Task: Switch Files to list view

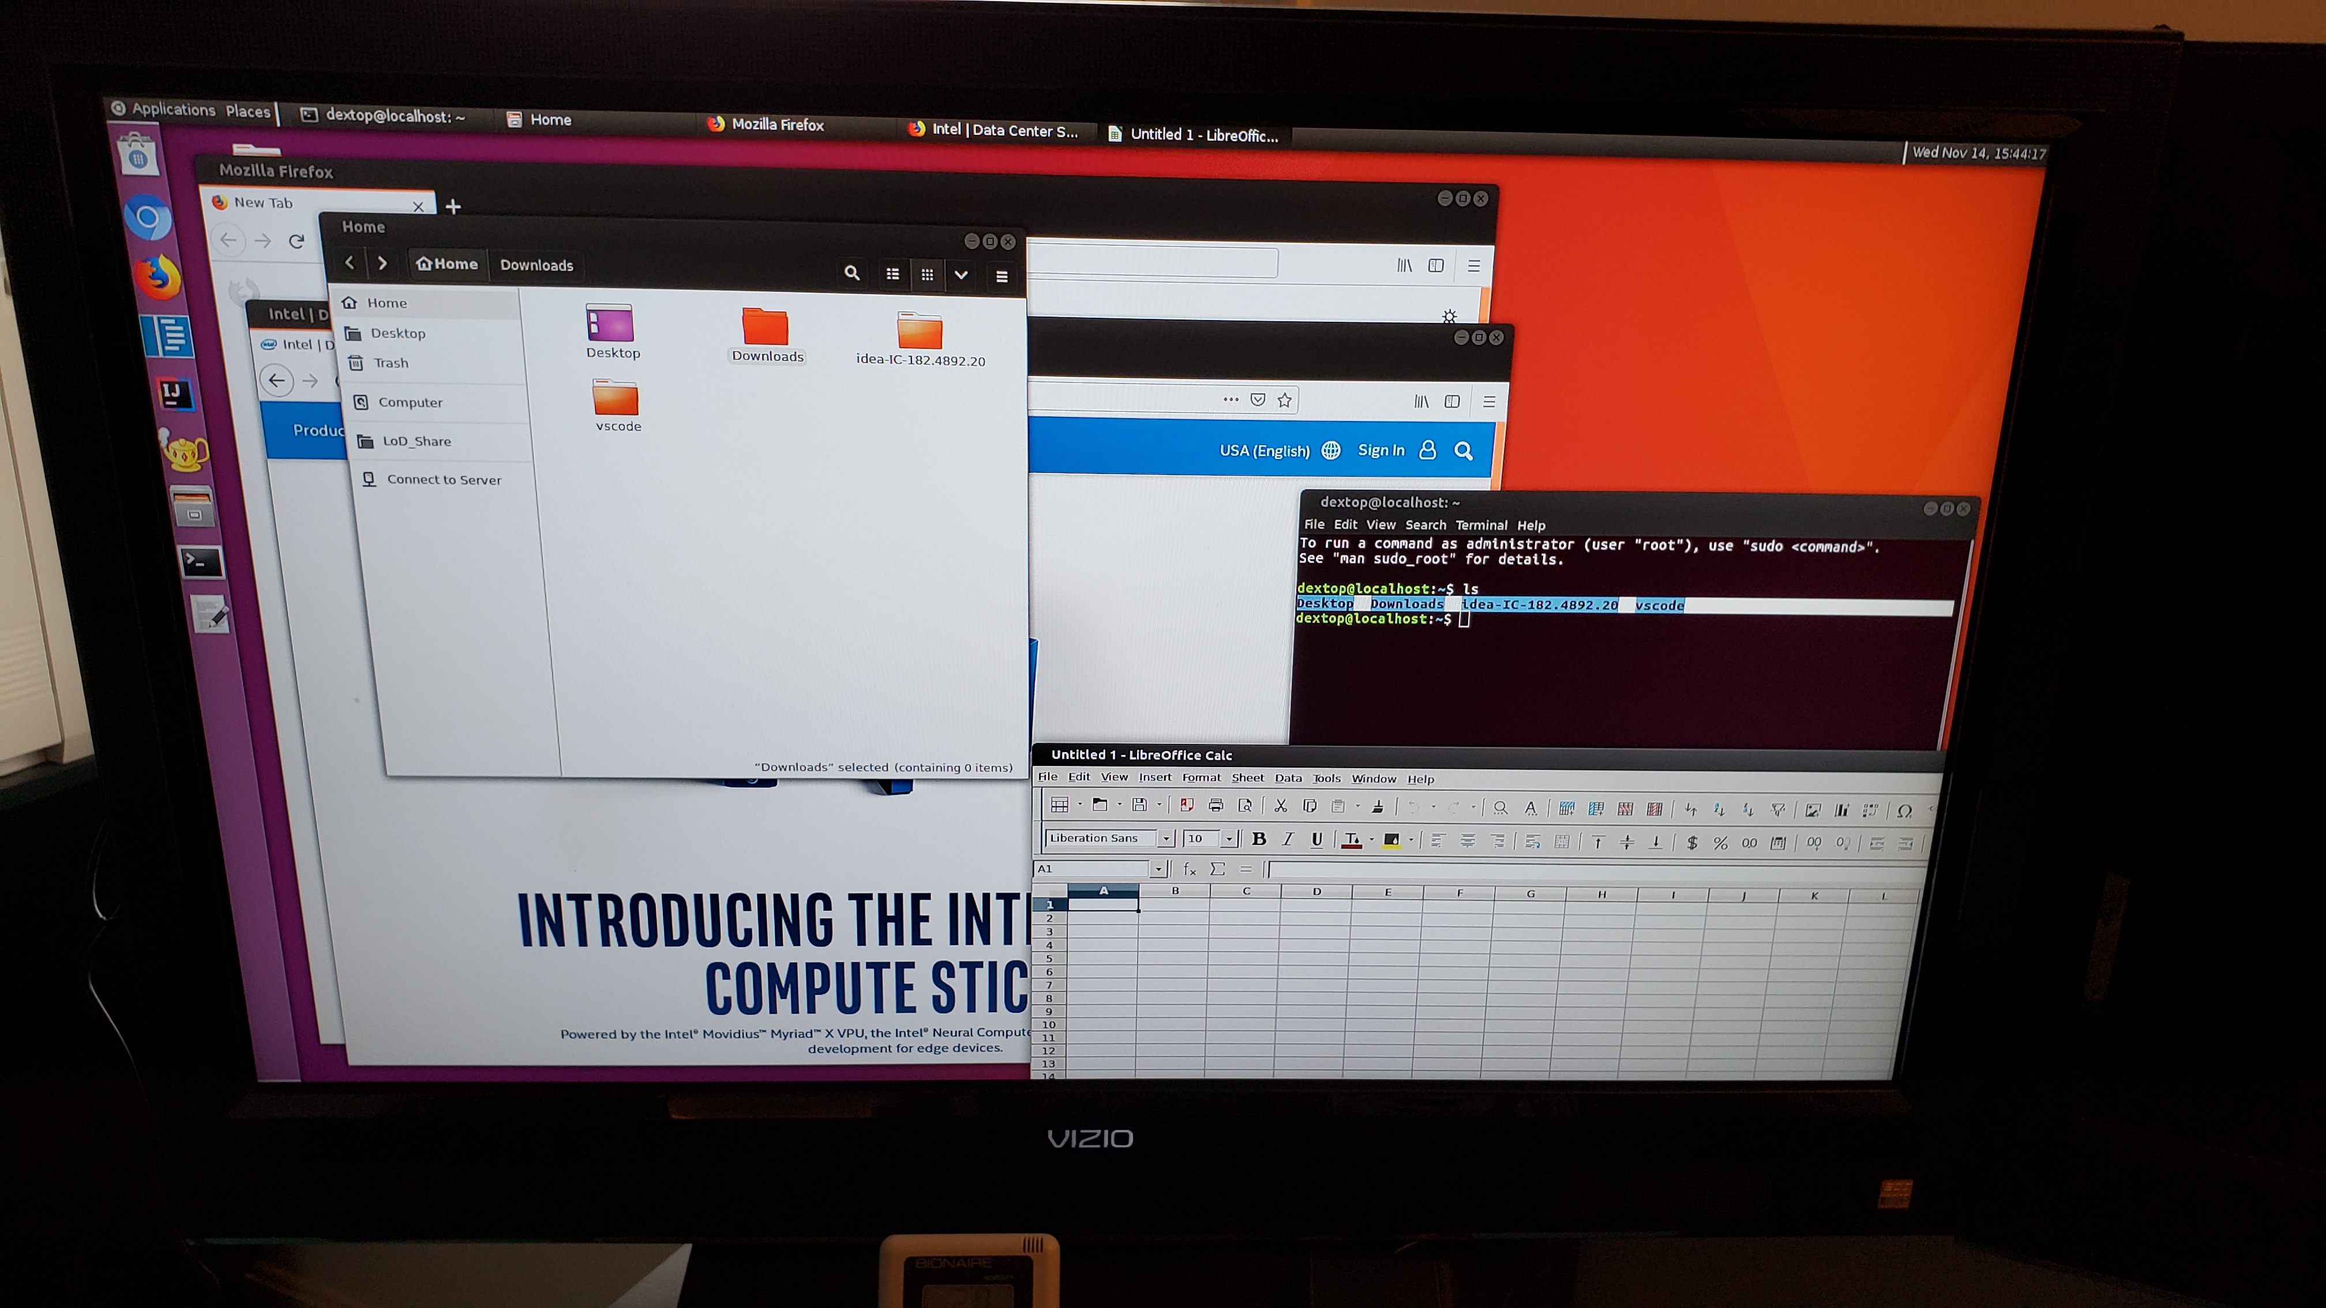Action: tap(892, 273)
